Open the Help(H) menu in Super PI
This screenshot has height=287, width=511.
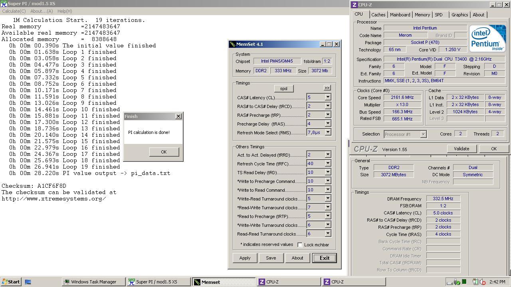[x=65, y=11]
